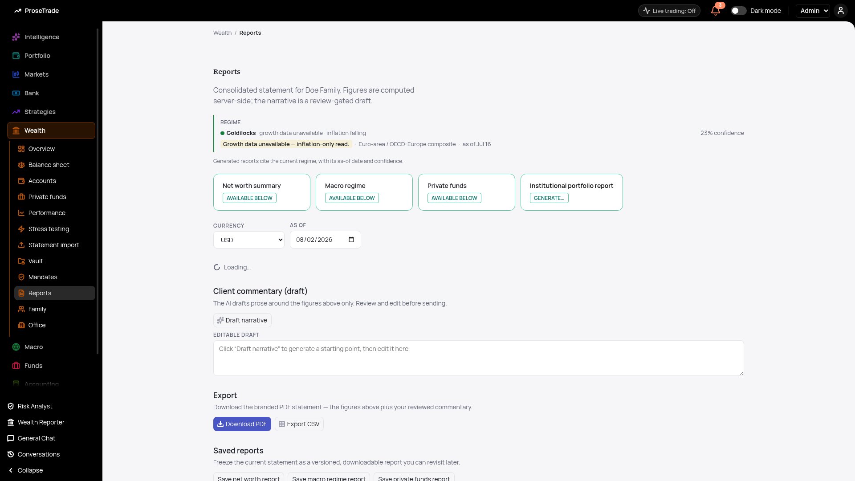Viewport: 855px width, 481px height.
Task: Click the Private funds briefcase icon
Action: [21, 197]
